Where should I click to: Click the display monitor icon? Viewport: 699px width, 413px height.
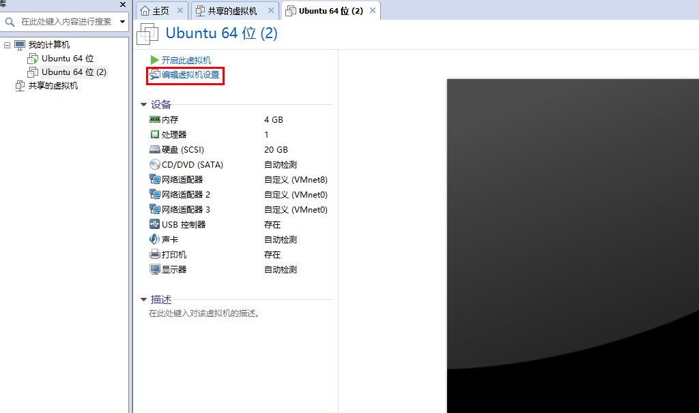pyautogui.click(x=155, y=270)
